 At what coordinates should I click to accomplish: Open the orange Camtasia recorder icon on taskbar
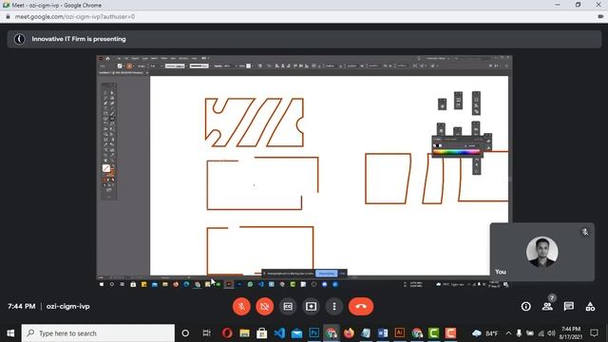[450, 333]
